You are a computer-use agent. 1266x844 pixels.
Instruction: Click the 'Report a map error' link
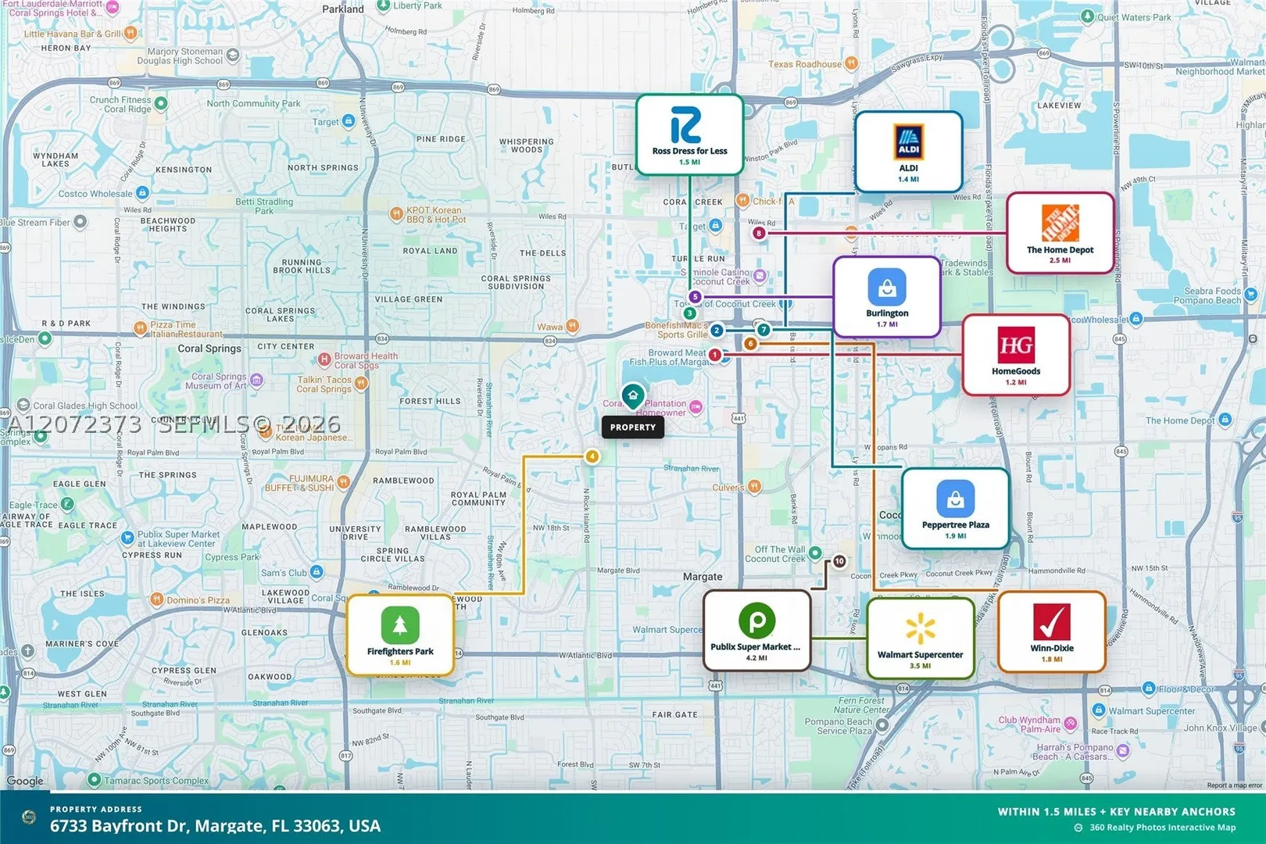(x=1234, y=785)
